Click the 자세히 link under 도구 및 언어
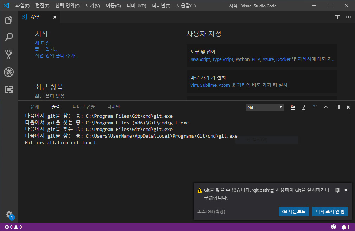The image size is (355, 231). [x=304, y=59]
